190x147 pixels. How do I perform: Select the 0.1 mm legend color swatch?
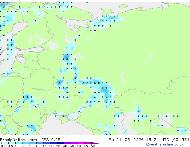(x=5, y=143)
